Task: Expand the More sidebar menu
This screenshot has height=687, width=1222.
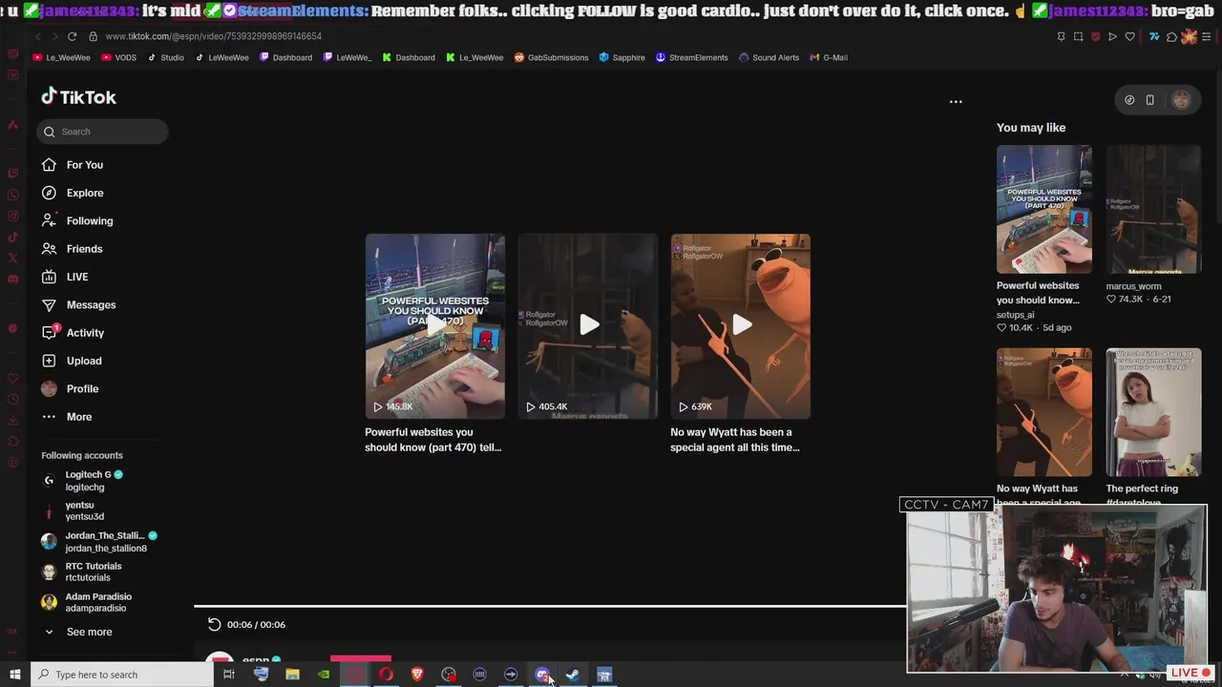Action: point(68,416)
